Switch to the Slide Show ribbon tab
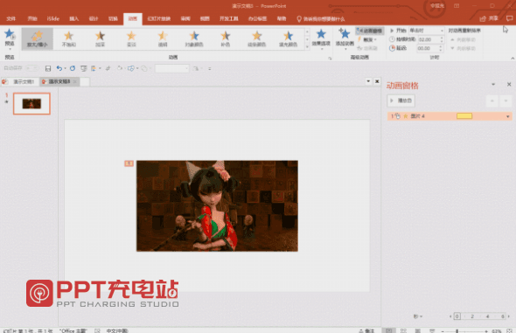This screenshot has width=516, height=333. 159,18
